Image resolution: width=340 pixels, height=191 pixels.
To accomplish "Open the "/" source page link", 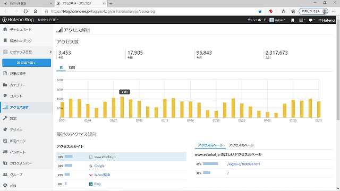I will point(228,173).
